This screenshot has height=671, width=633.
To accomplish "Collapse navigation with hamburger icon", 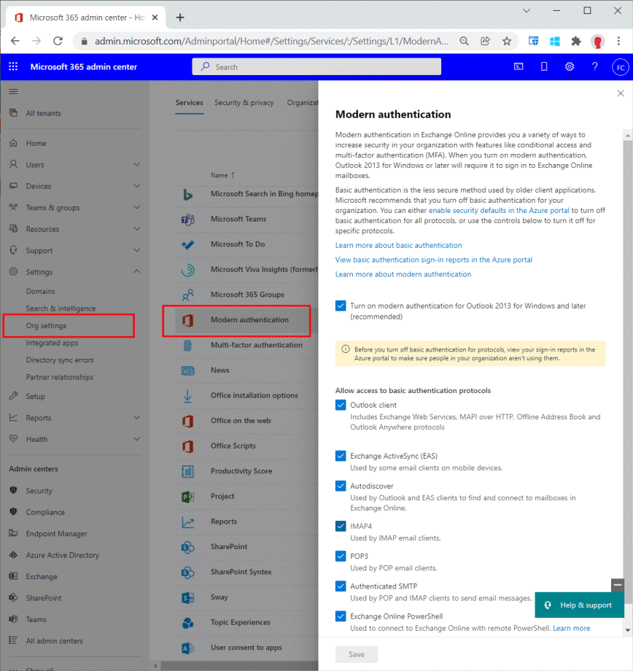I will (14, 91).
